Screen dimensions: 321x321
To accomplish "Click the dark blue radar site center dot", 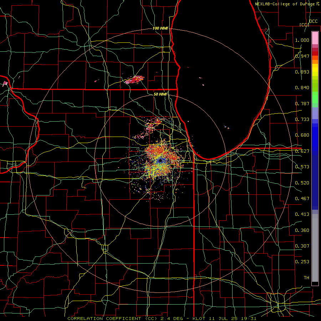I will coord(160,161).
